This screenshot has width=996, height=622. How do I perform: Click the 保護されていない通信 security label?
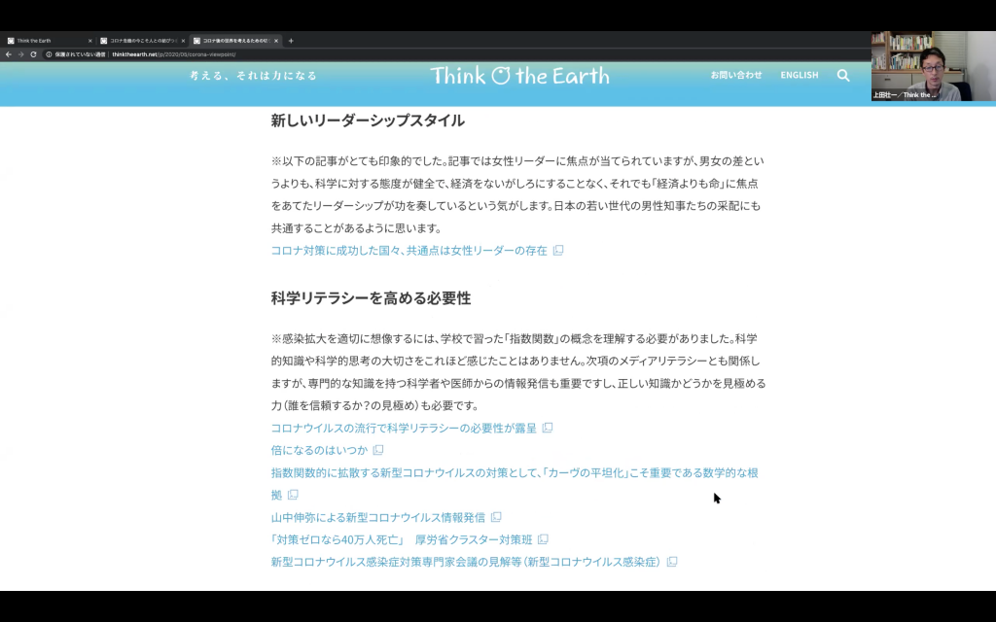pyautogui.click(x=80, y=54)
